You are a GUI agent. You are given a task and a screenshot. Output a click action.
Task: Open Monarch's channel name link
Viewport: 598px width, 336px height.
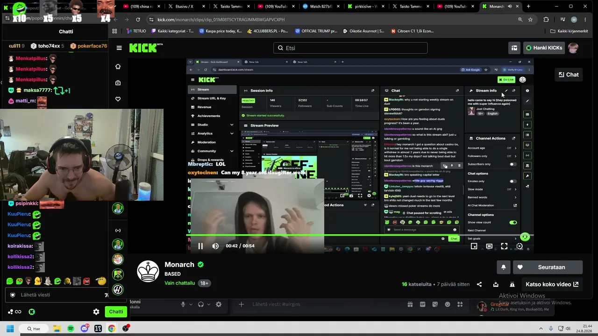point(179,265)
